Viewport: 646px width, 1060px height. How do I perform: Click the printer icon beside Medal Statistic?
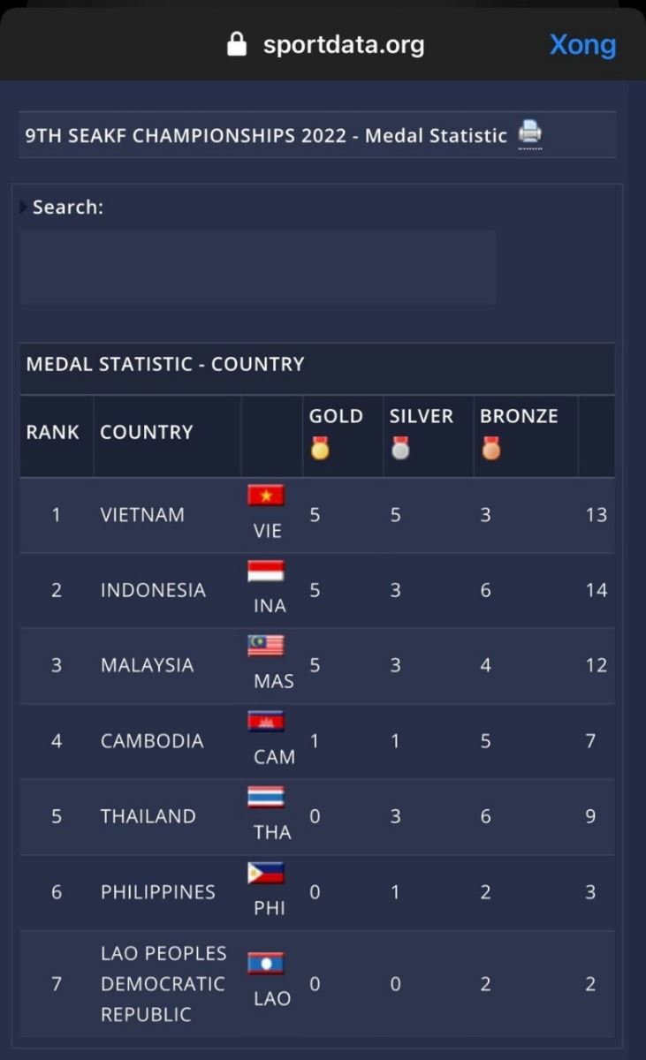[530, 133]
